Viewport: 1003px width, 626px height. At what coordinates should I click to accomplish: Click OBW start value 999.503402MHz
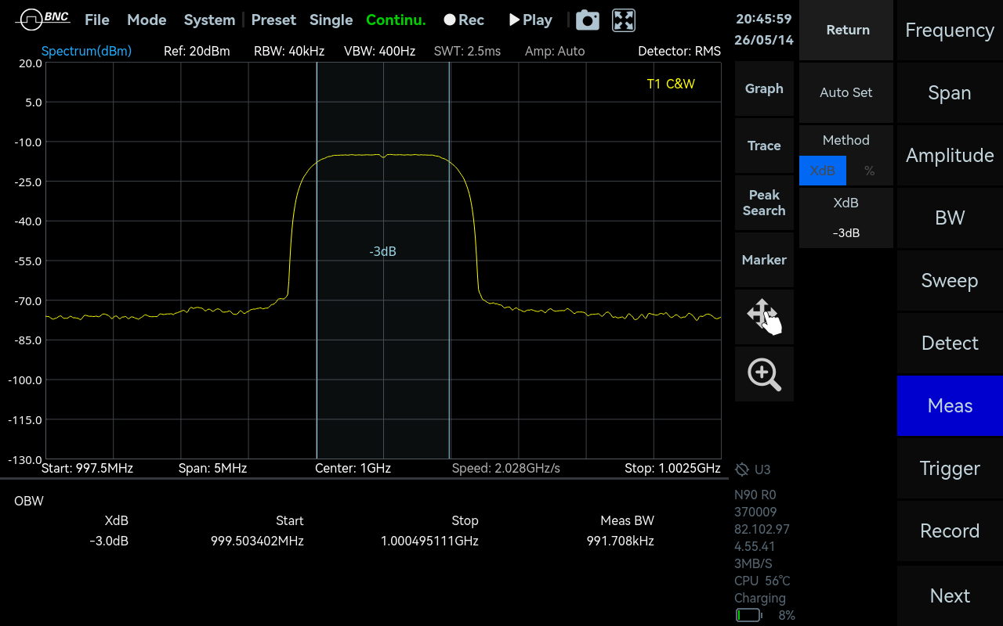click(257, 541)
